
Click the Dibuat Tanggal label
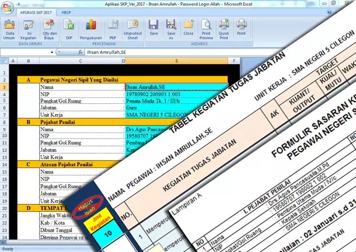click(56, 230)
